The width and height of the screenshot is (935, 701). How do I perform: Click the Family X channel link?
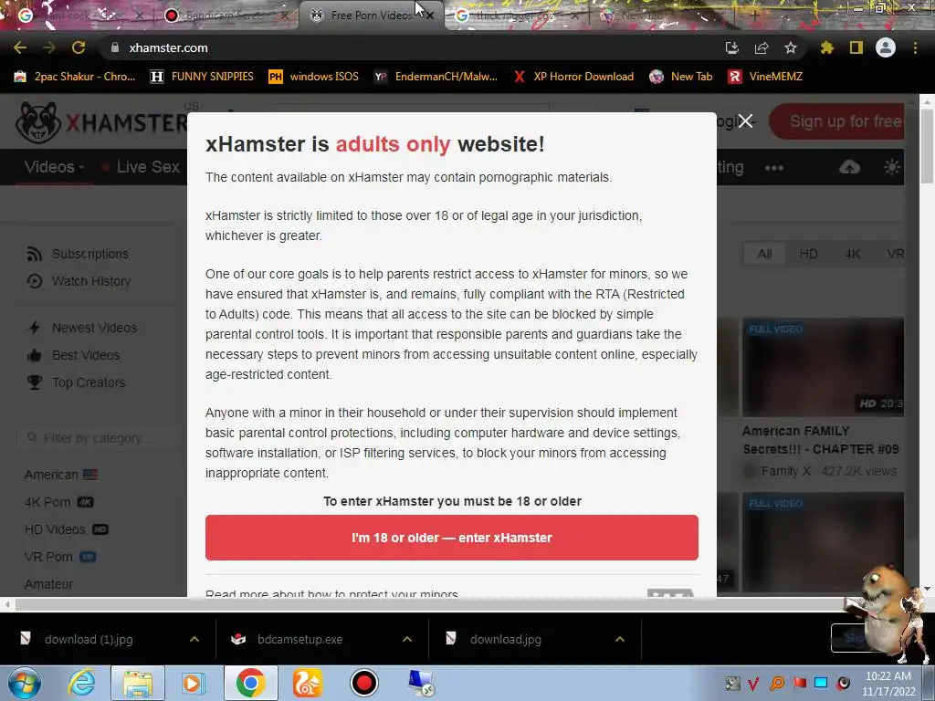tap(785, 471)
